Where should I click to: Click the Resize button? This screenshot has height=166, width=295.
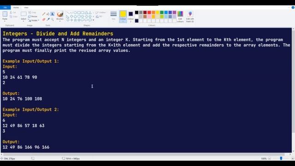(x=33, y=17)
